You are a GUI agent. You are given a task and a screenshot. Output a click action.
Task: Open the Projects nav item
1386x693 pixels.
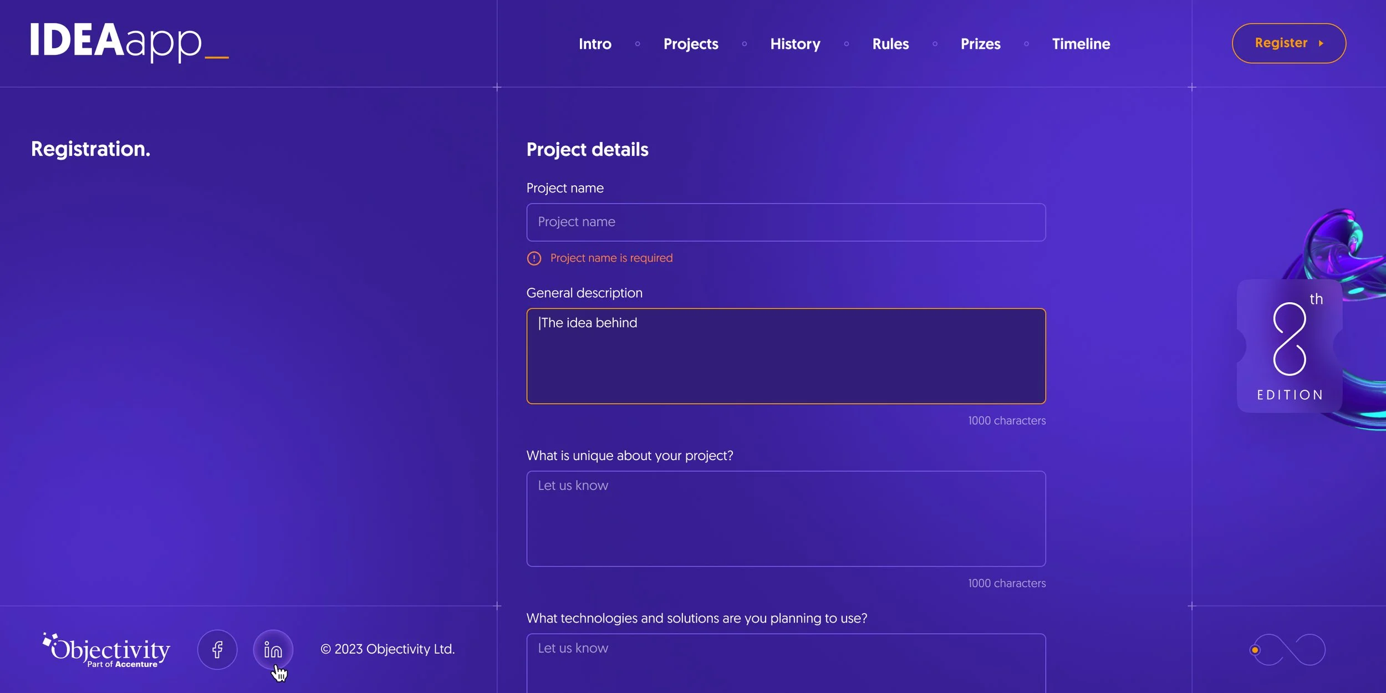click(690, 44)
